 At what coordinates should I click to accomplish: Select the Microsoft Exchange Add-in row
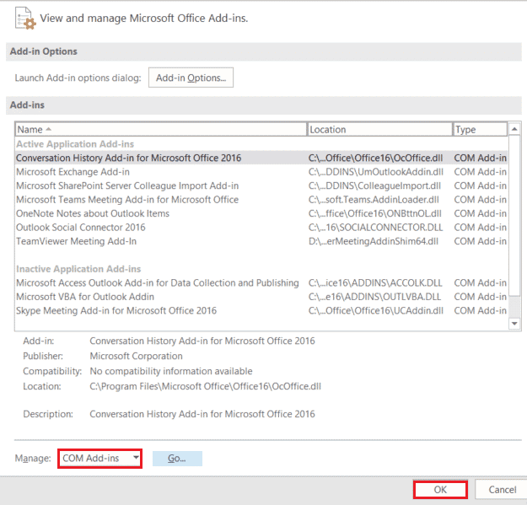point(261,172)
